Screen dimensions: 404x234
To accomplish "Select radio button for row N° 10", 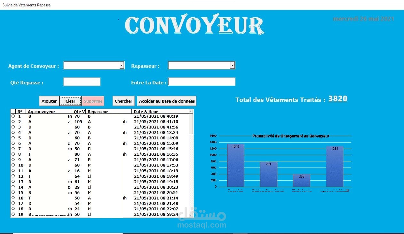I will (x=13, y=165).
